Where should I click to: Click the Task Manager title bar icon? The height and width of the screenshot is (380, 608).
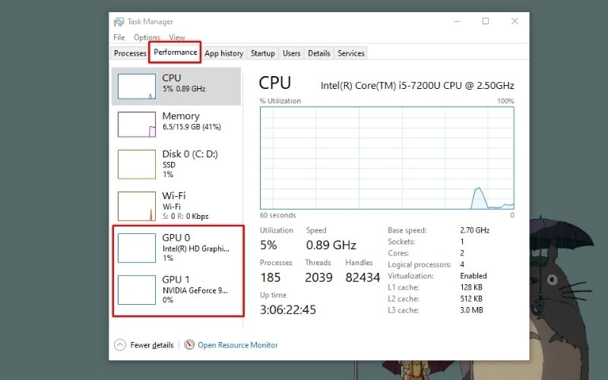119,22
